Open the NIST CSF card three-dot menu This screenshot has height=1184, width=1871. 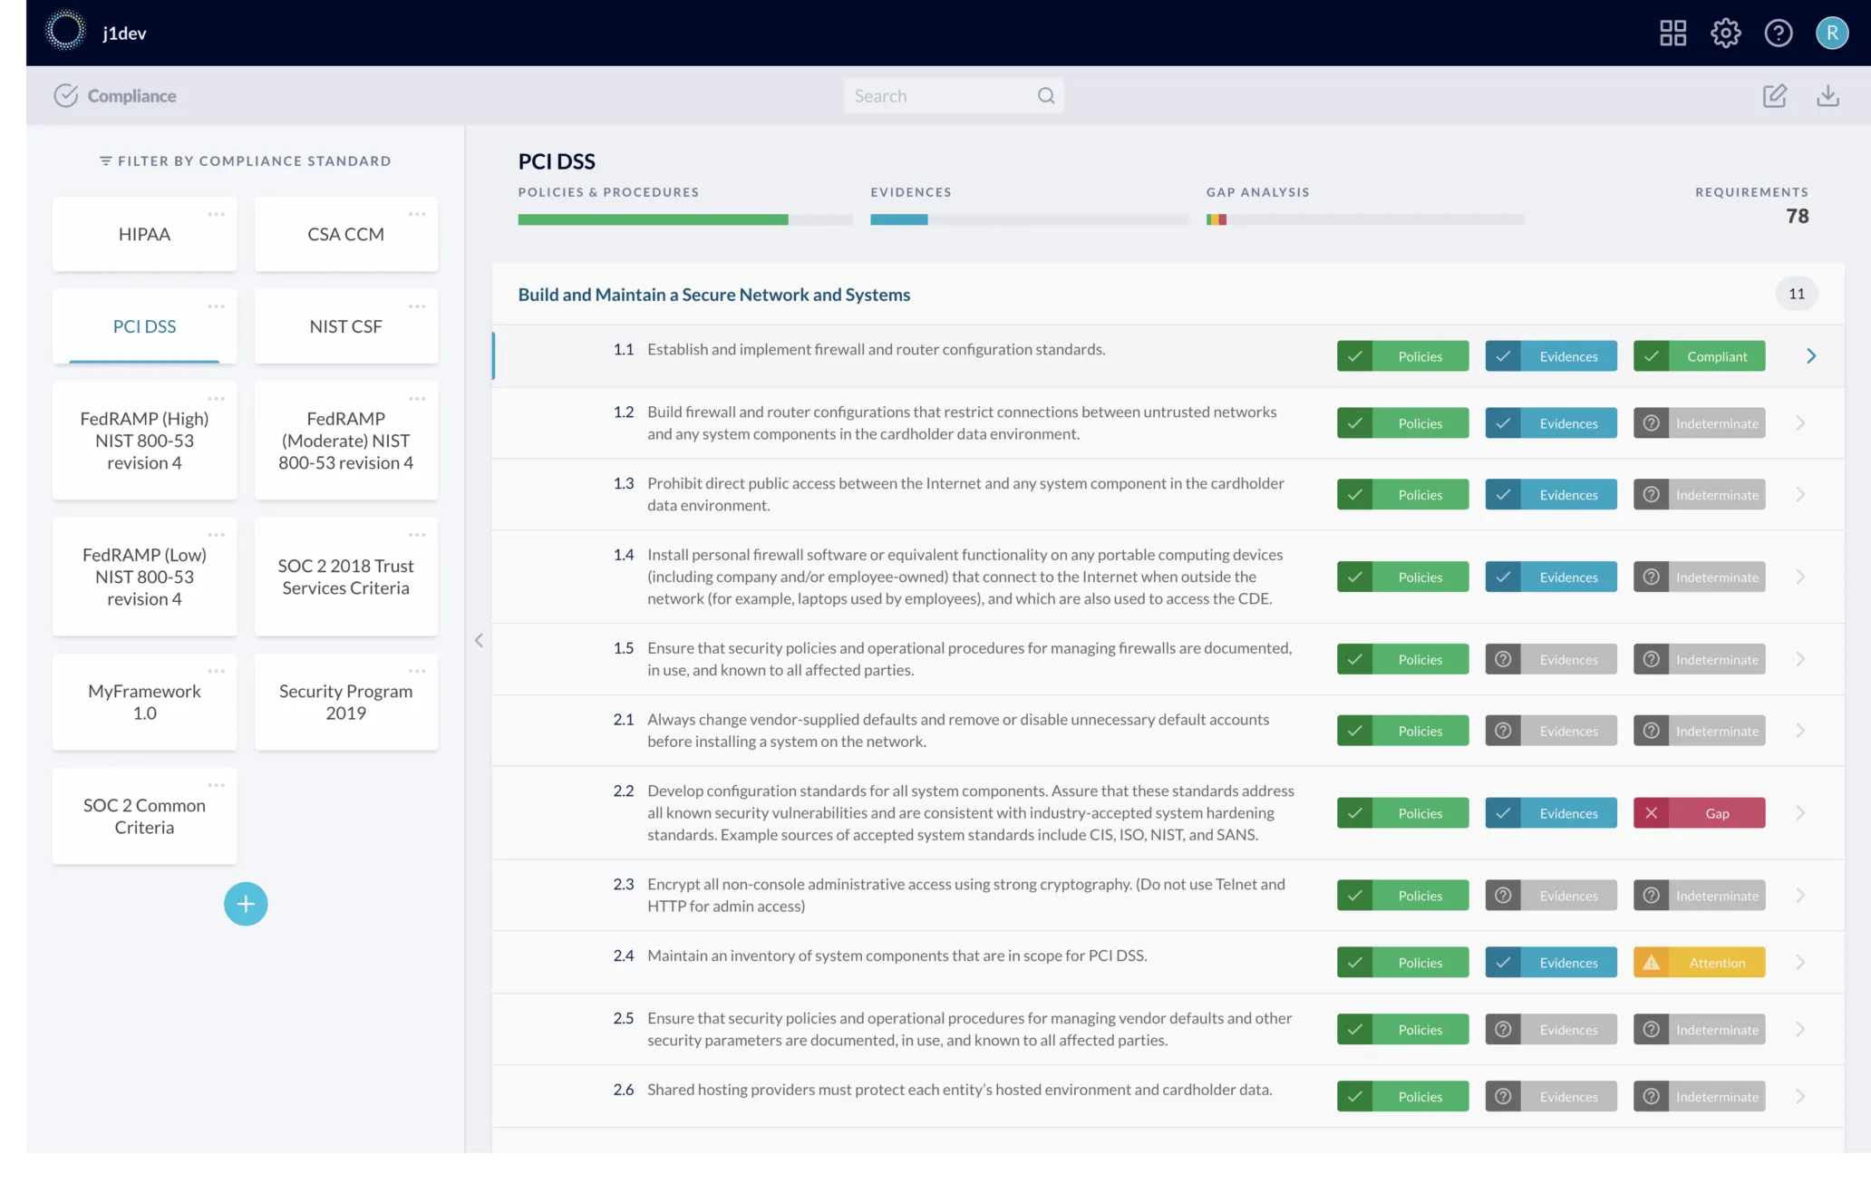pyautogui.click(x=417, y=306)
